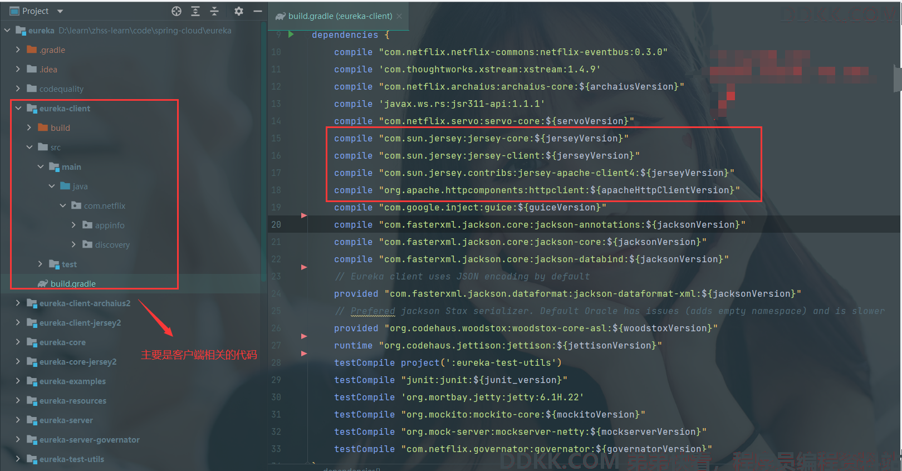This screenshot has height=471, width=902.
Task: Expand the test folder
Action: (x=41, y=264)
